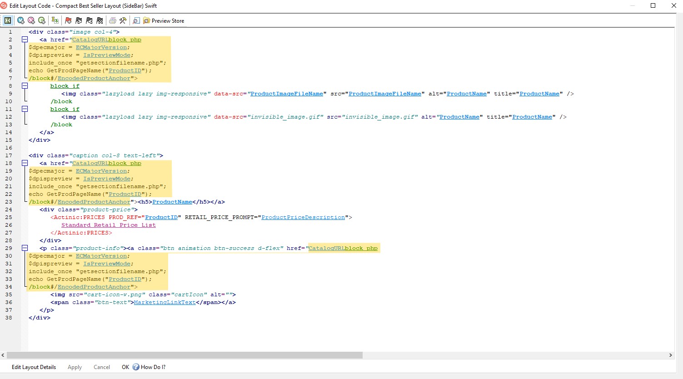Collapse the block if fold at line 8
The width and height of the screenshot is (683, 379).
point(25,86)
